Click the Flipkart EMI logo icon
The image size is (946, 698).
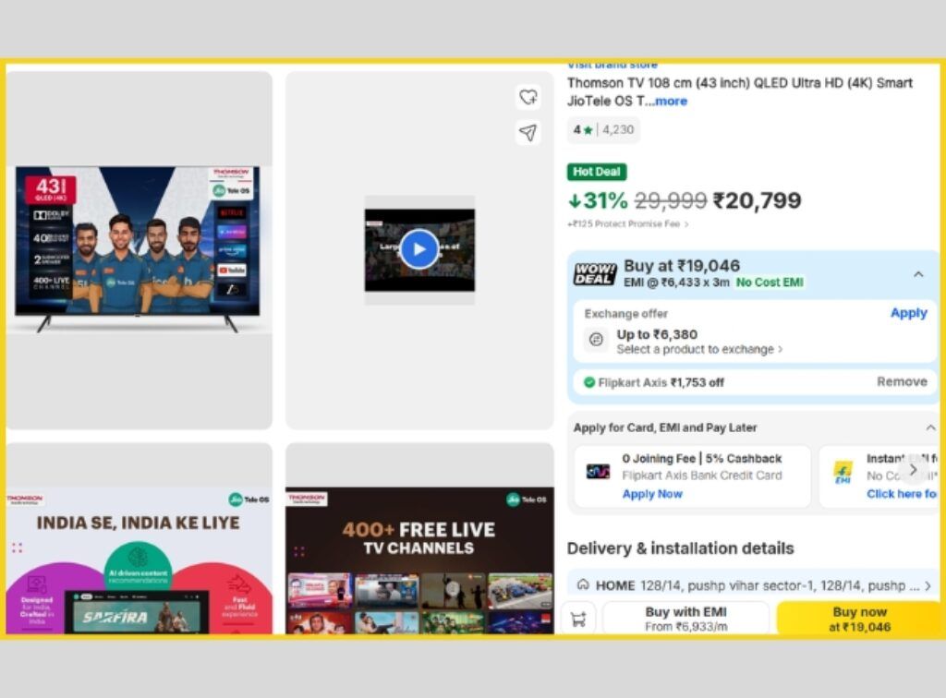pos(843,472)
